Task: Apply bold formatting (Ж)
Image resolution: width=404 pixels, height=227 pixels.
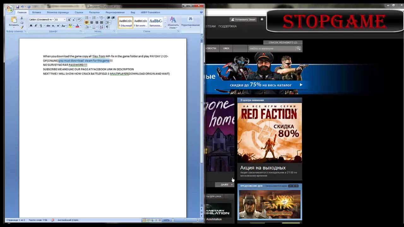Action: point(31,26)
